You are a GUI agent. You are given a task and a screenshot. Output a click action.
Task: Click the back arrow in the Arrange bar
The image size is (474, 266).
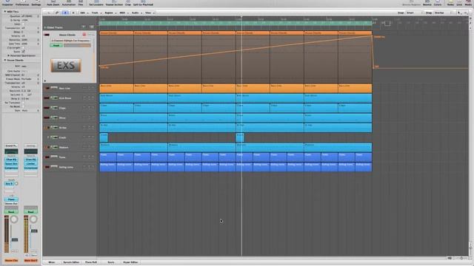coord(49,13)
